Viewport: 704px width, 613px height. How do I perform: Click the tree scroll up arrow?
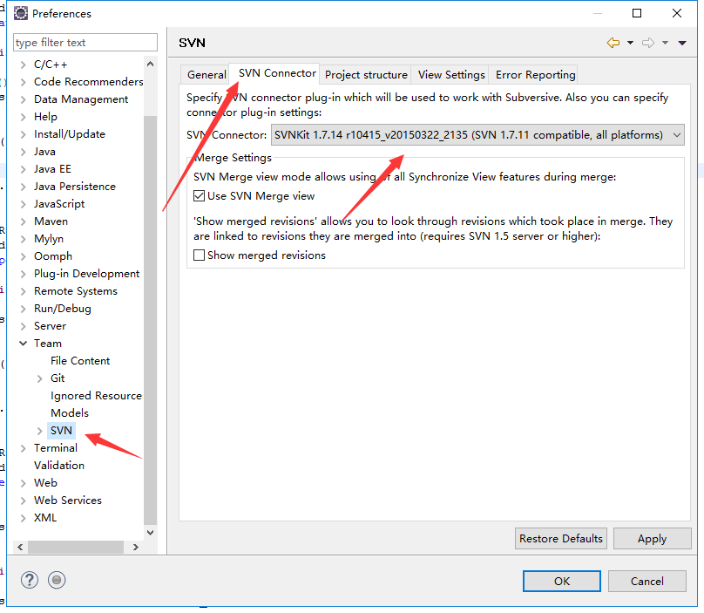point(151,64)
